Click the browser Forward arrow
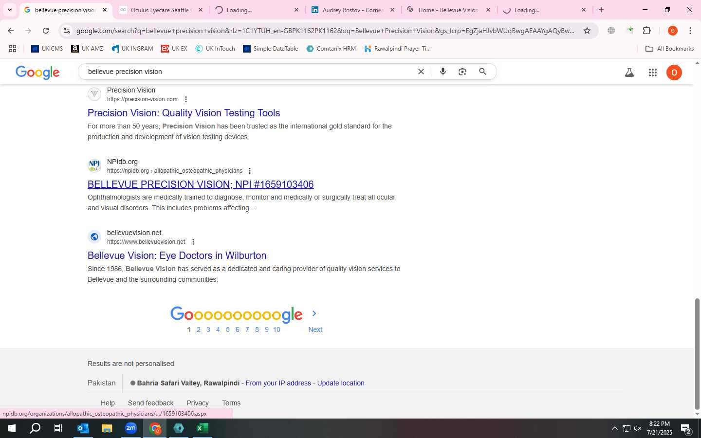The image size is (701, 438). (x=28, y=31)
